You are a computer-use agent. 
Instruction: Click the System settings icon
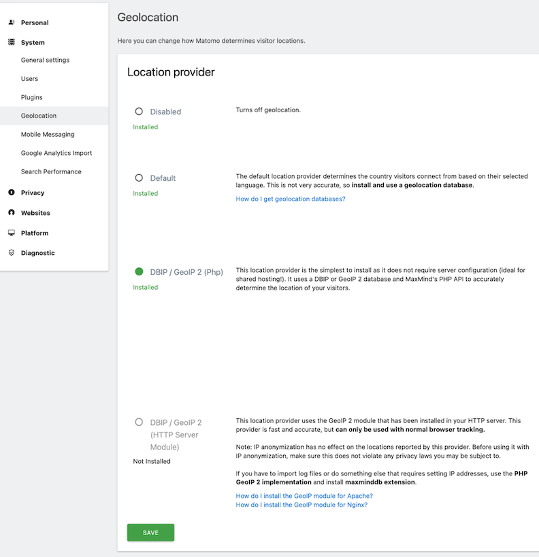(11, 42)
